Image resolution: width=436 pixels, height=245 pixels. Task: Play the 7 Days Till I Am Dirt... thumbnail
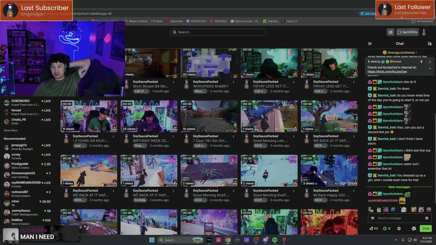tap(209, 116)
